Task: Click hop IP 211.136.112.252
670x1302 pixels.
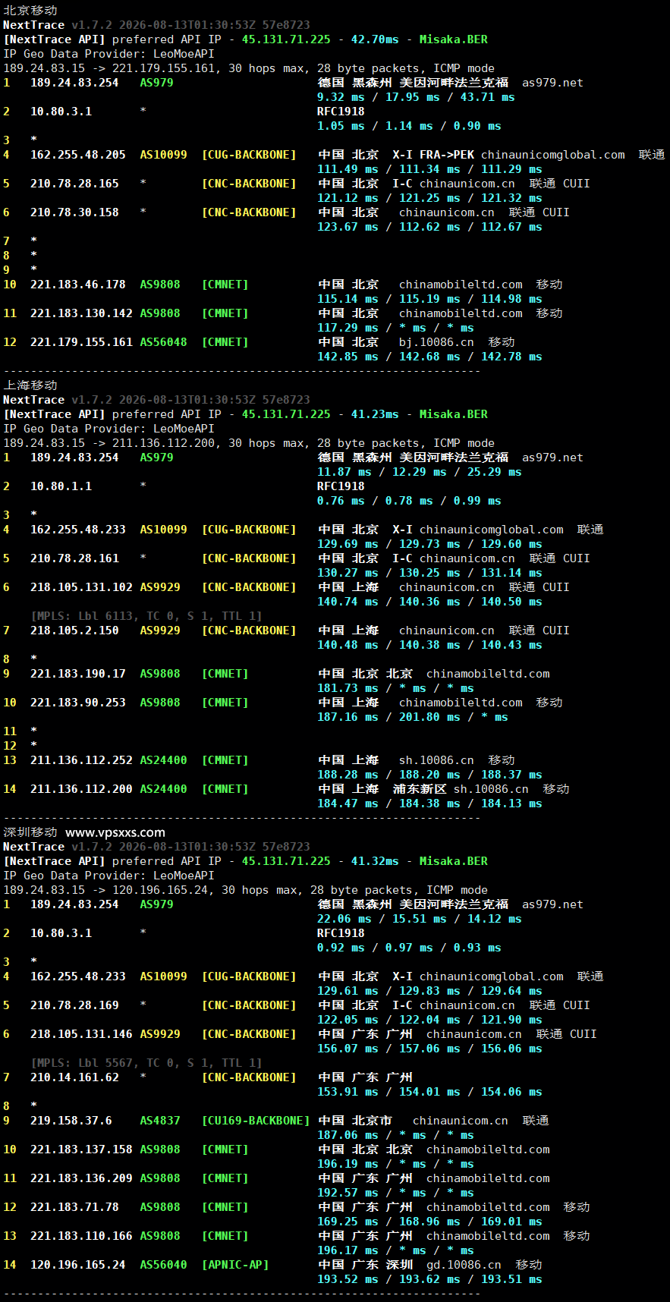Action: click(81, 760)
